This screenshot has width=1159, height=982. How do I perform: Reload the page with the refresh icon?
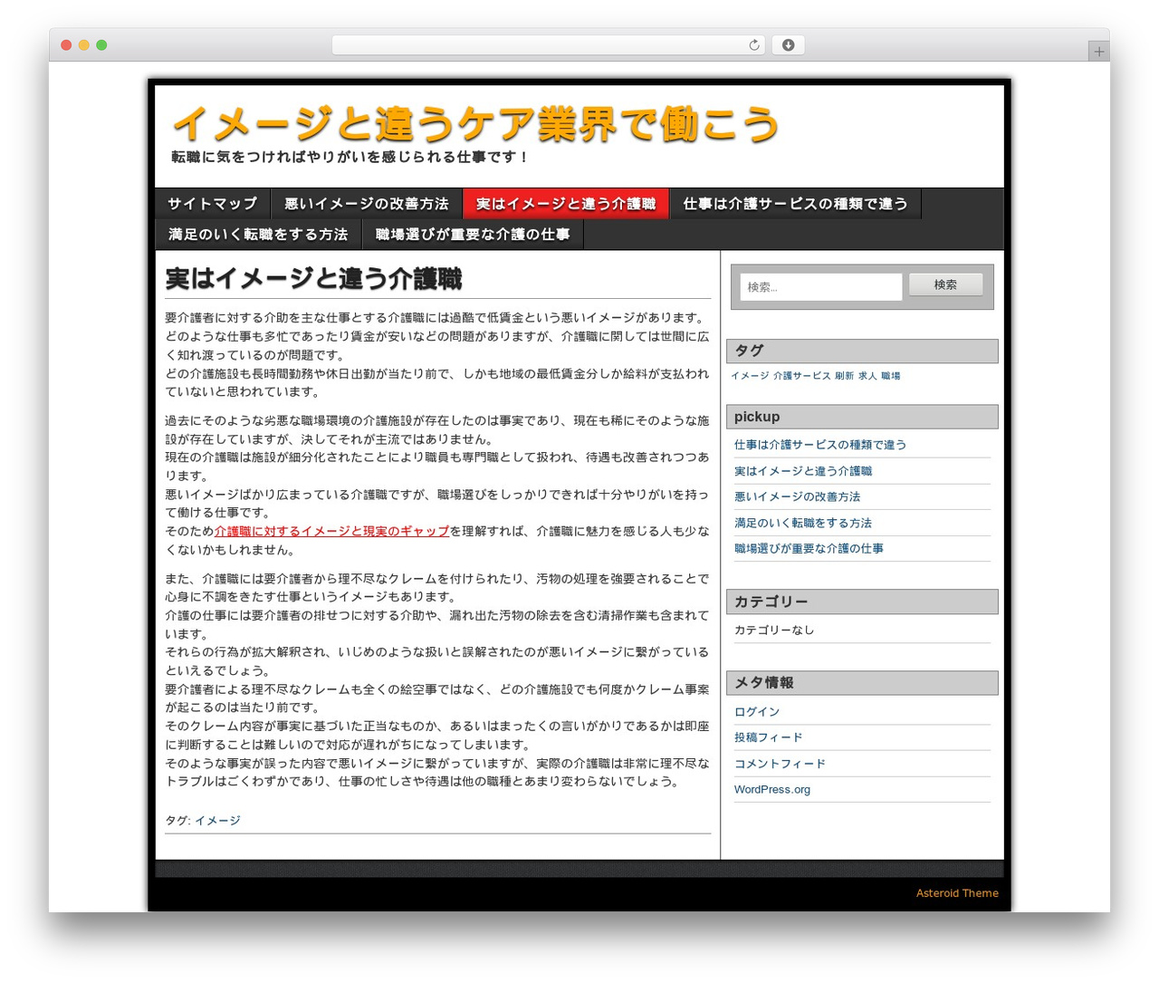coord(753,45)
